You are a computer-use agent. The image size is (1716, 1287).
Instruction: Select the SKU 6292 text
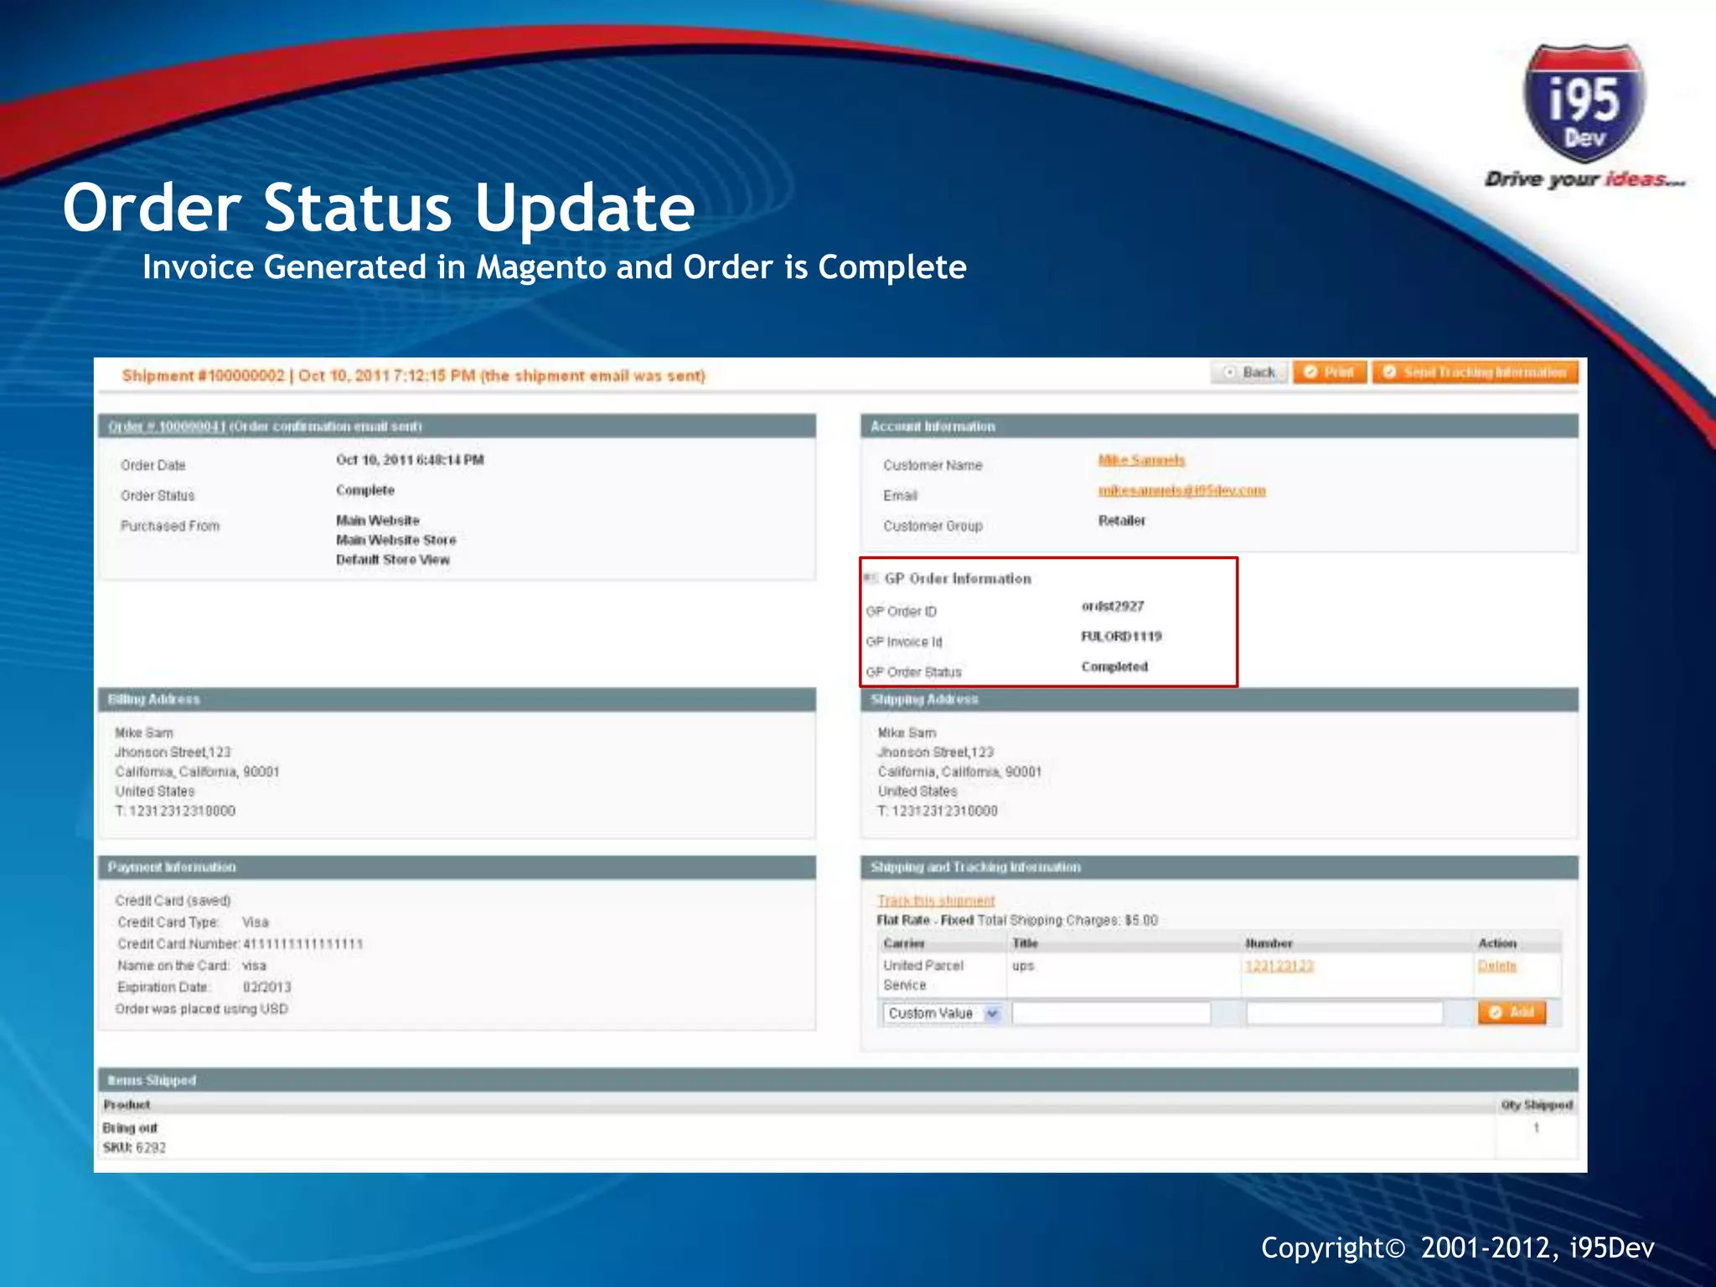point(134,1148)
